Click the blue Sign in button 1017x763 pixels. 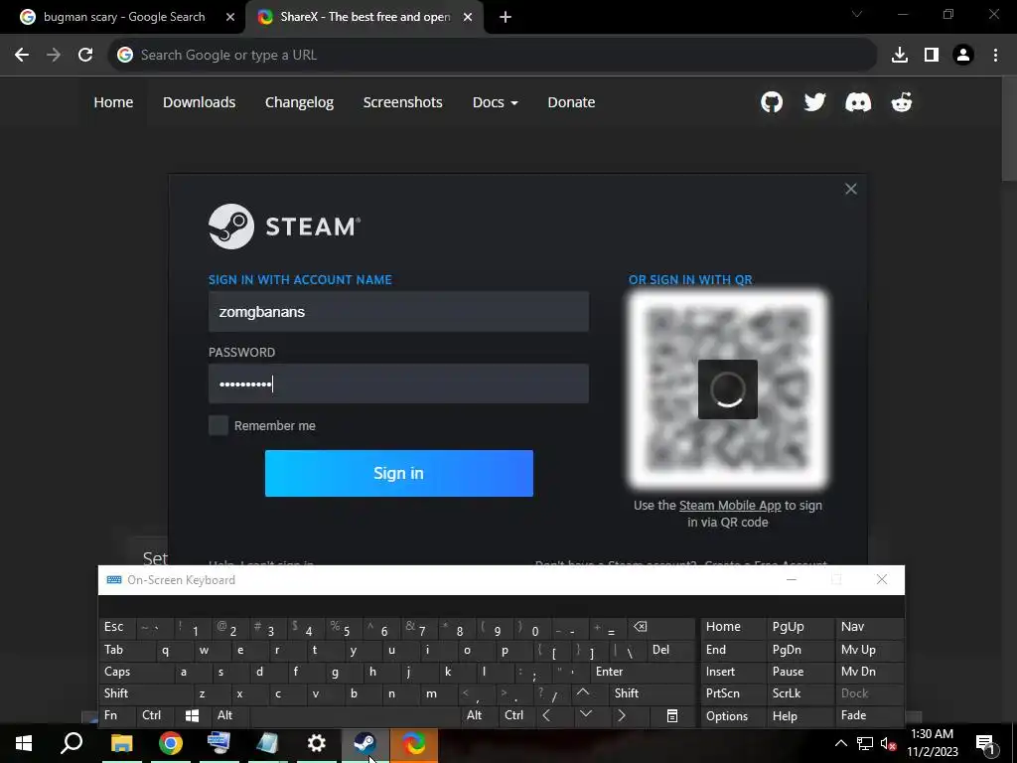click(399, 474)
